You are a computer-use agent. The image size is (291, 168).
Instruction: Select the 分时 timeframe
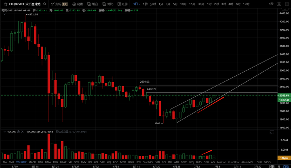[153, 4]
